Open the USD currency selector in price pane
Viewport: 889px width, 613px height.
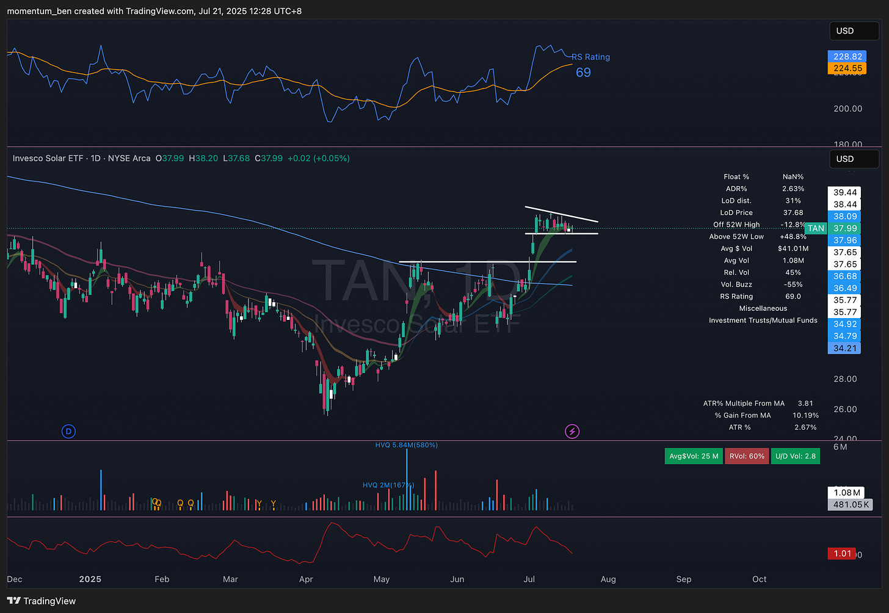point(854,159)
